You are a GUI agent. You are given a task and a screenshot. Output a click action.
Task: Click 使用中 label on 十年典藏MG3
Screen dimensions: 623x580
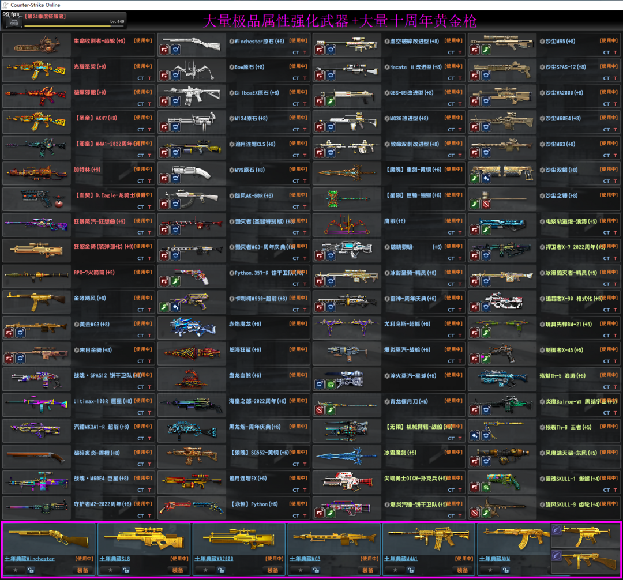point(369,559)
